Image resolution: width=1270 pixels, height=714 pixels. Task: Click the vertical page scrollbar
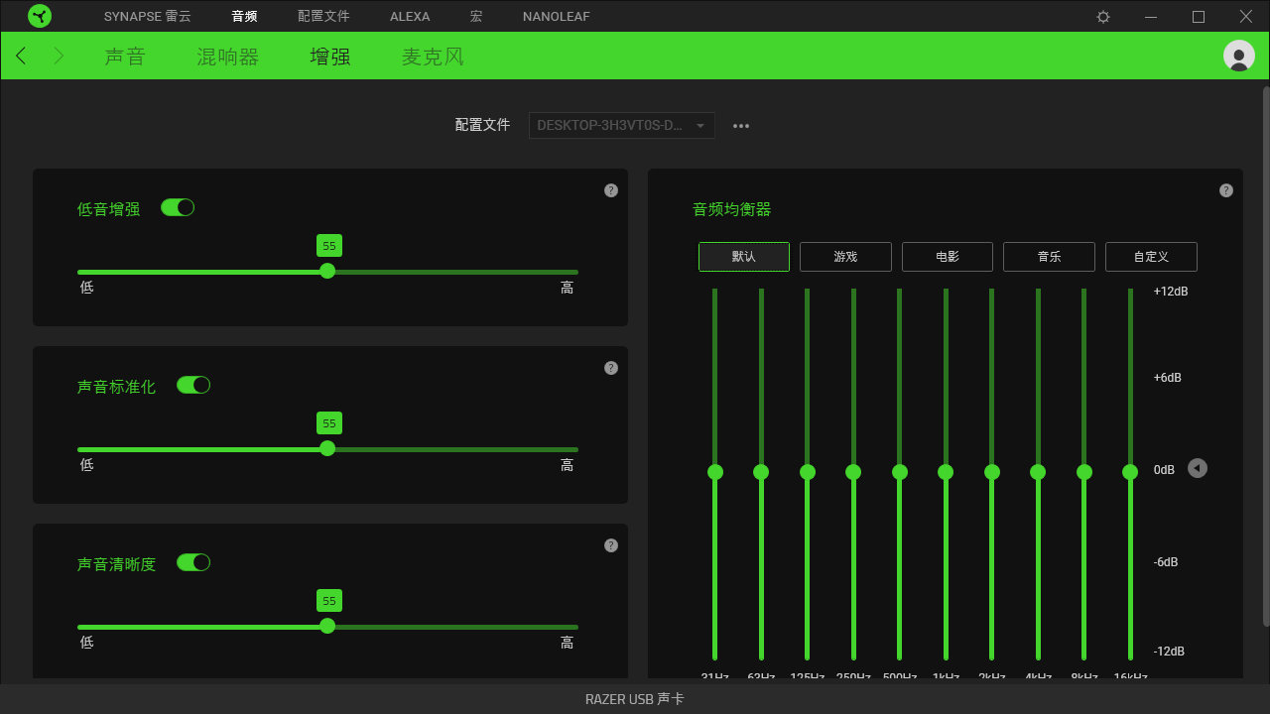point(1266,355)
